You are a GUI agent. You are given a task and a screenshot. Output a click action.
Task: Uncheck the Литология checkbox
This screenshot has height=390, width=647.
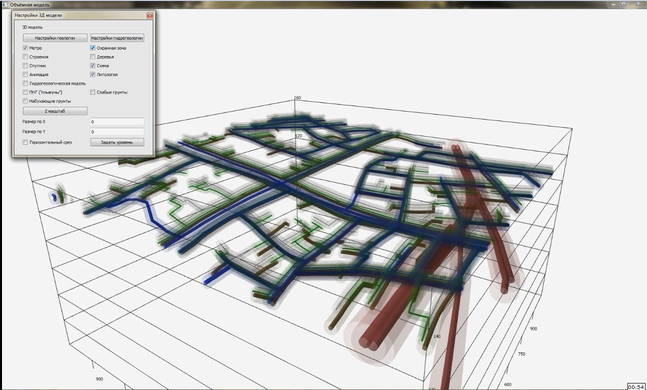93,75
